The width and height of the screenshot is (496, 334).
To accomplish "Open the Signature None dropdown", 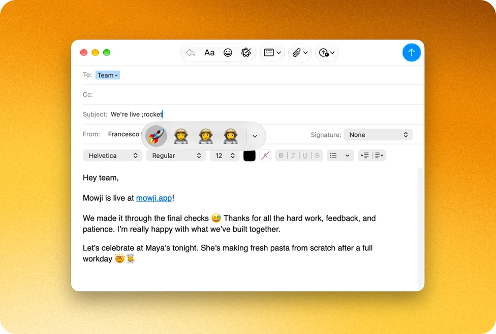I will pyautogui.click(x=378, y=135).
